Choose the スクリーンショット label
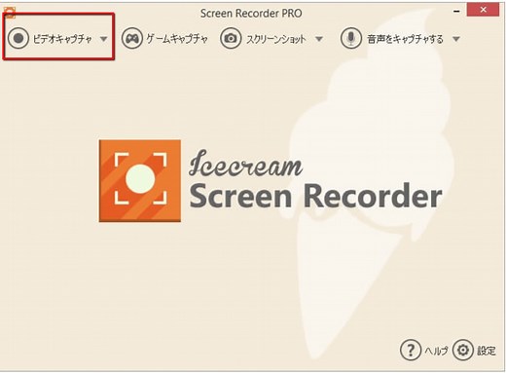Screen dimensions: 506x373 [275, 39]
